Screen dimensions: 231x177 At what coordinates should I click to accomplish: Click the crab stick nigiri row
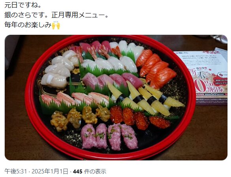point(75,99)
